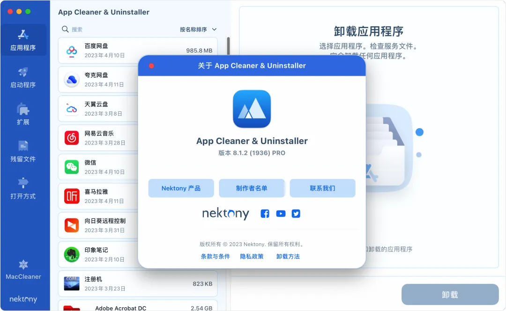Click the nektony logo in sidebar

23,299
